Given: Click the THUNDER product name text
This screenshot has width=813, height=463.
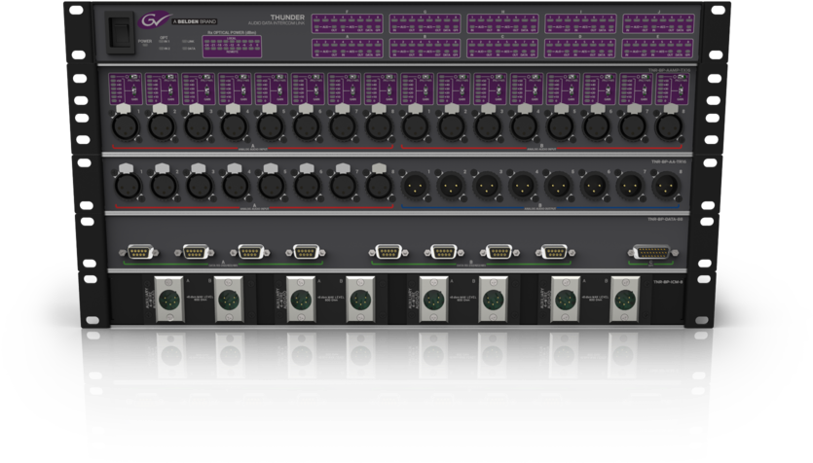Looking at the screenshot, I should [287, 18].
